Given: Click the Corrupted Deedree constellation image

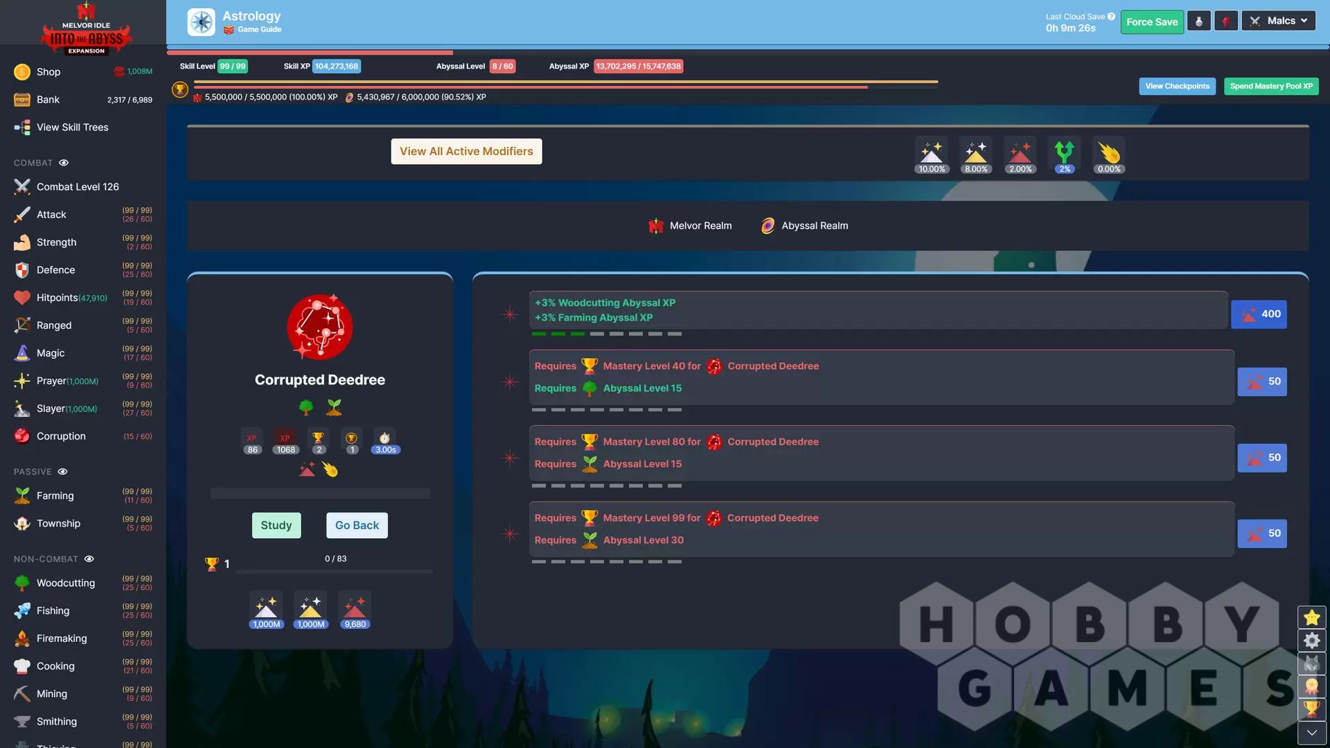Looking at the screenshot, I should click(x=320, y=327).
